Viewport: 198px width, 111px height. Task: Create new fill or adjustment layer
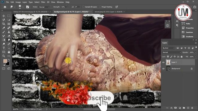coord(180,108)
